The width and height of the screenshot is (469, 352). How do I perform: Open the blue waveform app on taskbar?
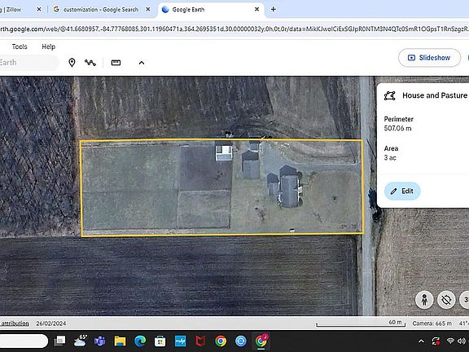coord(181,341)
